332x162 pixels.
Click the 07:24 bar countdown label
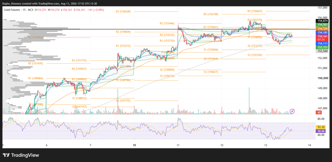tap(322, 39)
